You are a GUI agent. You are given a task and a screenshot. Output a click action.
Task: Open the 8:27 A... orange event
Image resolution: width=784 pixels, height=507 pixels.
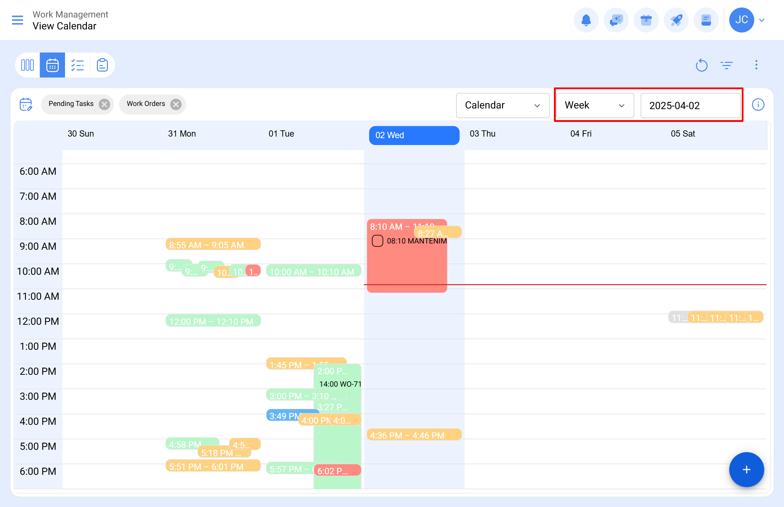click(438, 232)
